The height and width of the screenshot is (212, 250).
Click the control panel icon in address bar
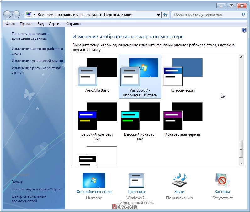pos(29,15)
